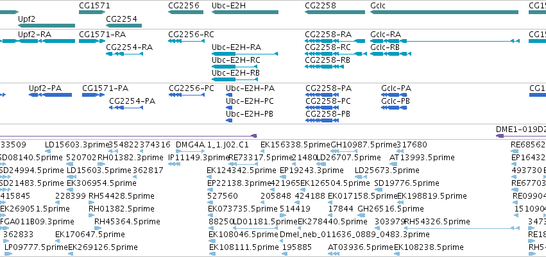Select the Ubc-E2H-RA transcript glyph
The image size is (546, 257).
pos(245,54)
